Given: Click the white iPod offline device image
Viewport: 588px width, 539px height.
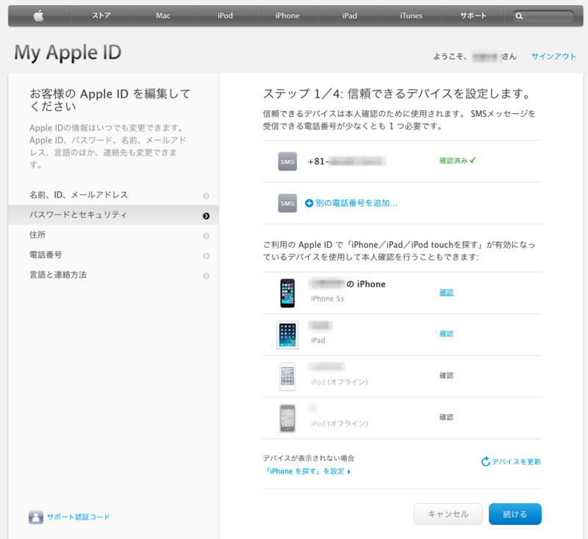Looking at the screenshot, I should (287, 376).
